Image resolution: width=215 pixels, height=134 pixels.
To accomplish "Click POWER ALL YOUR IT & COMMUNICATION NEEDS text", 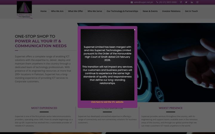I will click(41, 43).
